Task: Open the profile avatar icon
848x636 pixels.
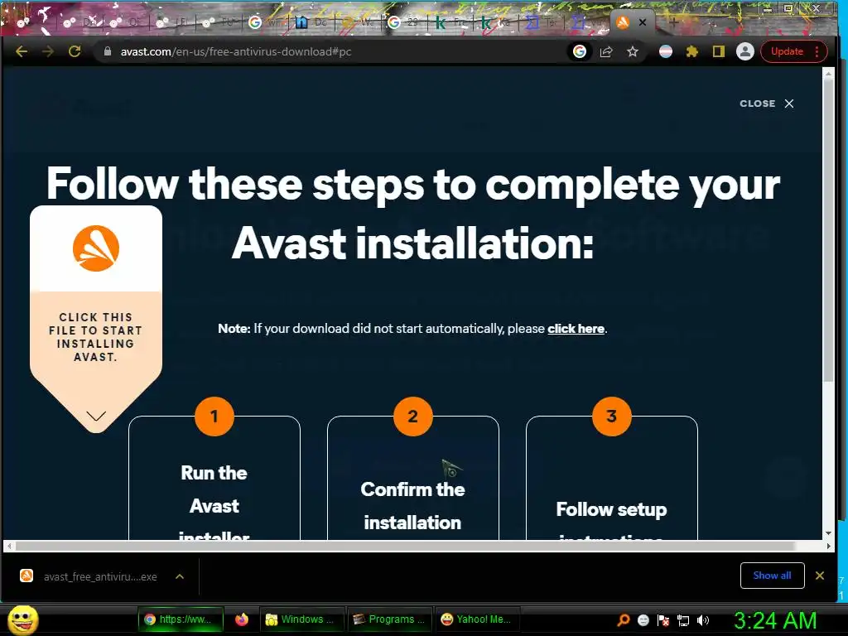Action: point(744,51)
